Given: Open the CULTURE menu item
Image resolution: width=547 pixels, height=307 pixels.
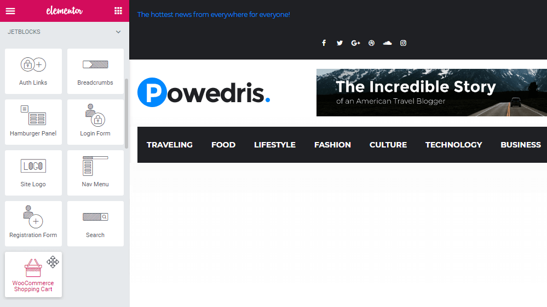Looking at the screenshot, I should tap(388, 145).
